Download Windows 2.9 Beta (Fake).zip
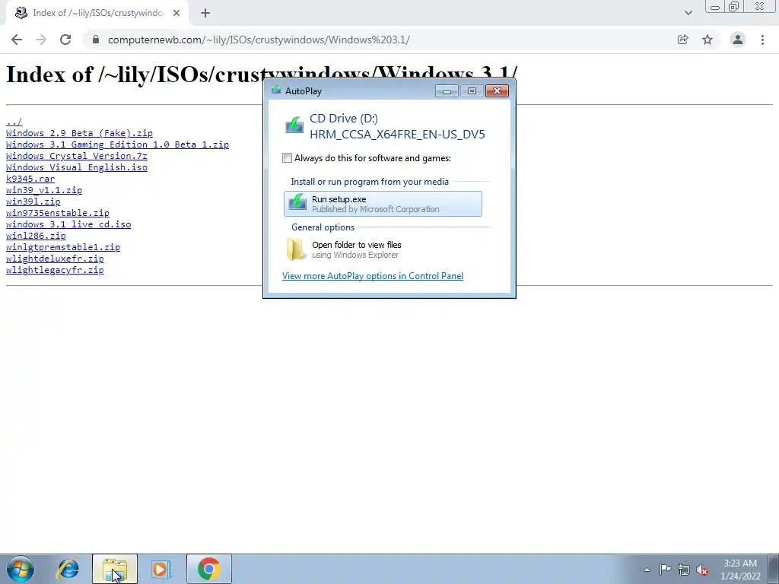This screenshot has width=779, height=584. click(79, 133)
